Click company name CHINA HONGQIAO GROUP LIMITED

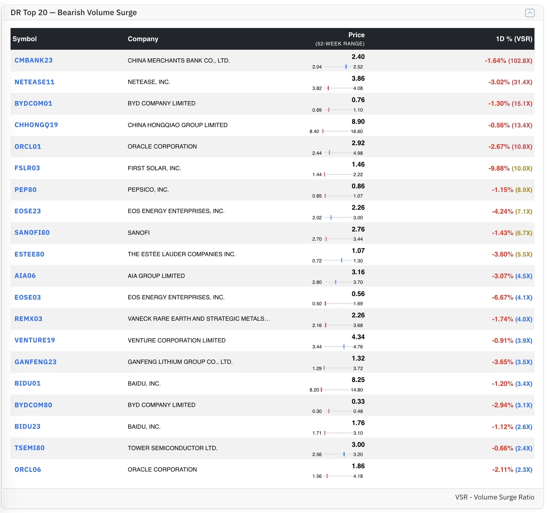178,125
